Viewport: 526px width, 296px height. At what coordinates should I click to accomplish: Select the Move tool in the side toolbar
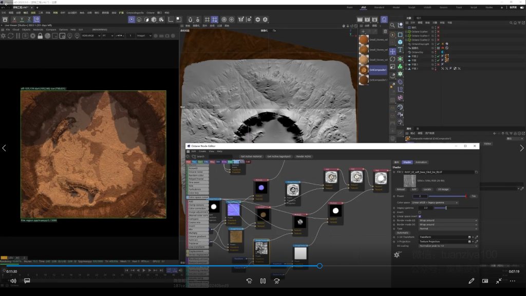[393, 51]
